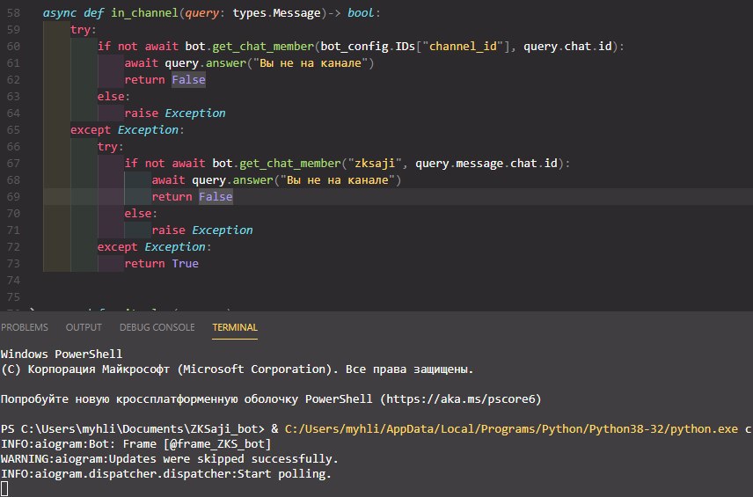Open the https://aka.ms/pscore6 link in terminal

pyautogui.click(x=461, y=399)
